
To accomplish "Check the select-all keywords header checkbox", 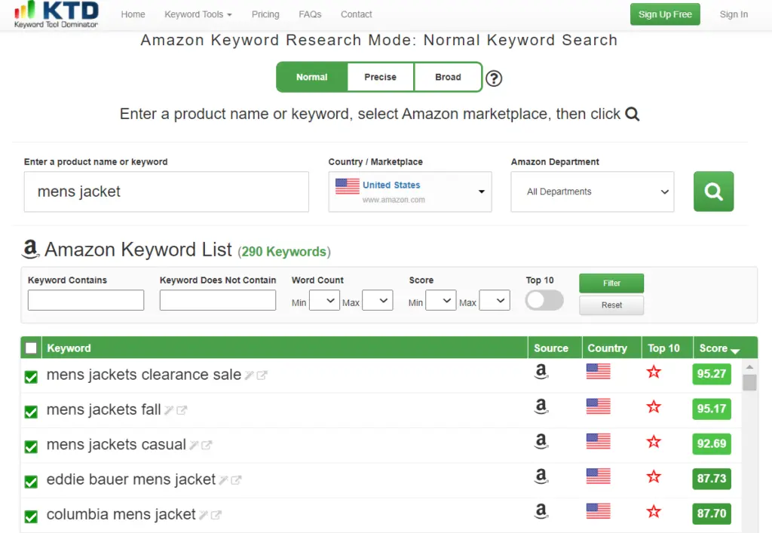I will (31, 348).
